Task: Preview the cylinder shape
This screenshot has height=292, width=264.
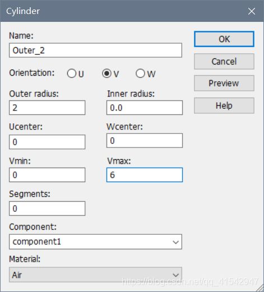Action: click(224, 84)
